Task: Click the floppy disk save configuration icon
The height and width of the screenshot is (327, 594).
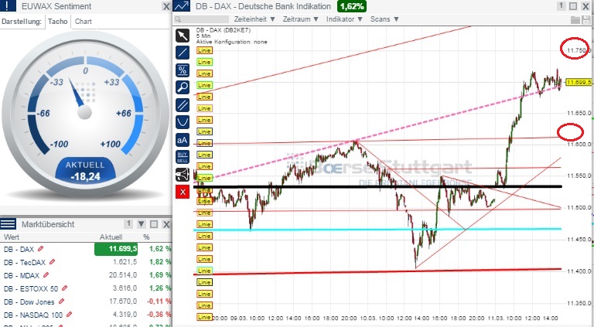Action: coord(586,19)
